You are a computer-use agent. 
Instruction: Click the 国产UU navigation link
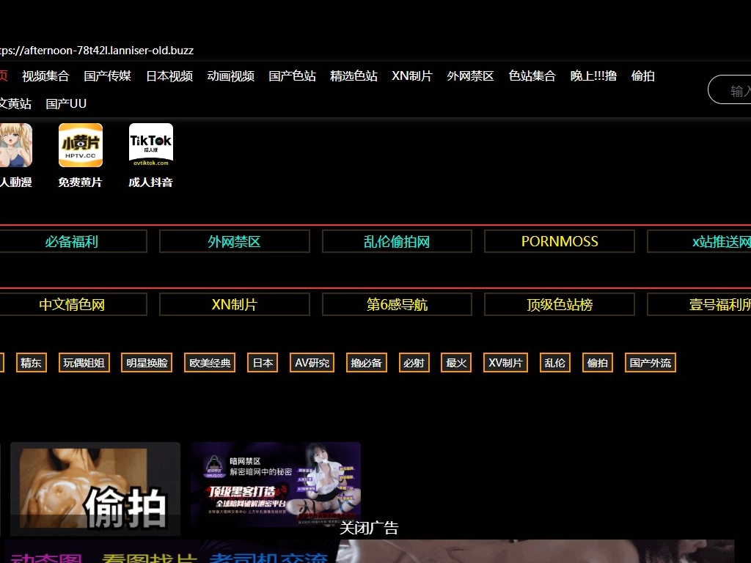[66, 104]
